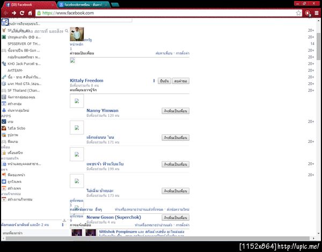The image size is (322, 252).
Task: Reload the Facebook page
Action: (22, 13)
